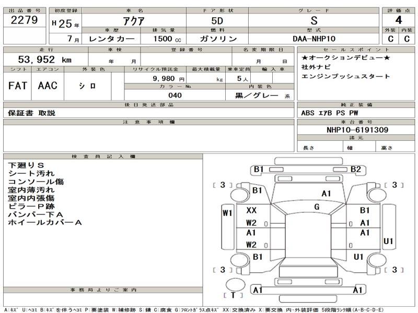The height and width of the screenshot is (313, 418).
Task: Click the B2 mark on the front bumper
Action: point(356,169)
